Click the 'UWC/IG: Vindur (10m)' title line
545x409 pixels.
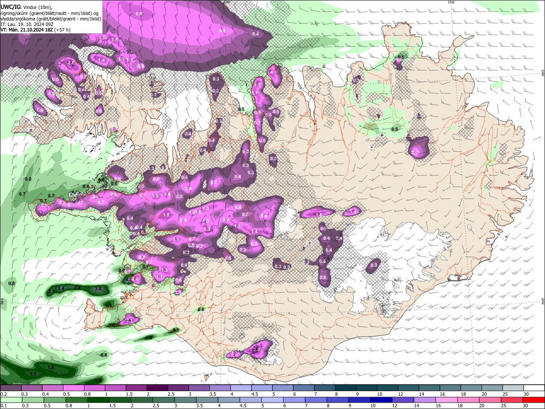26,7
